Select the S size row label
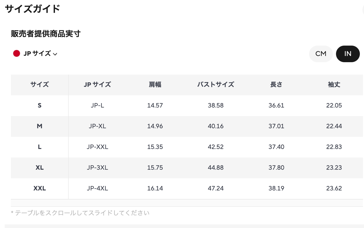The image size is (364, 228). point(39,105)
